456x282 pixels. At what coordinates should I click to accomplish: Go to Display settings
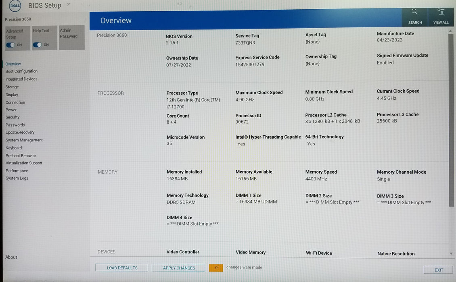point(12,95)
